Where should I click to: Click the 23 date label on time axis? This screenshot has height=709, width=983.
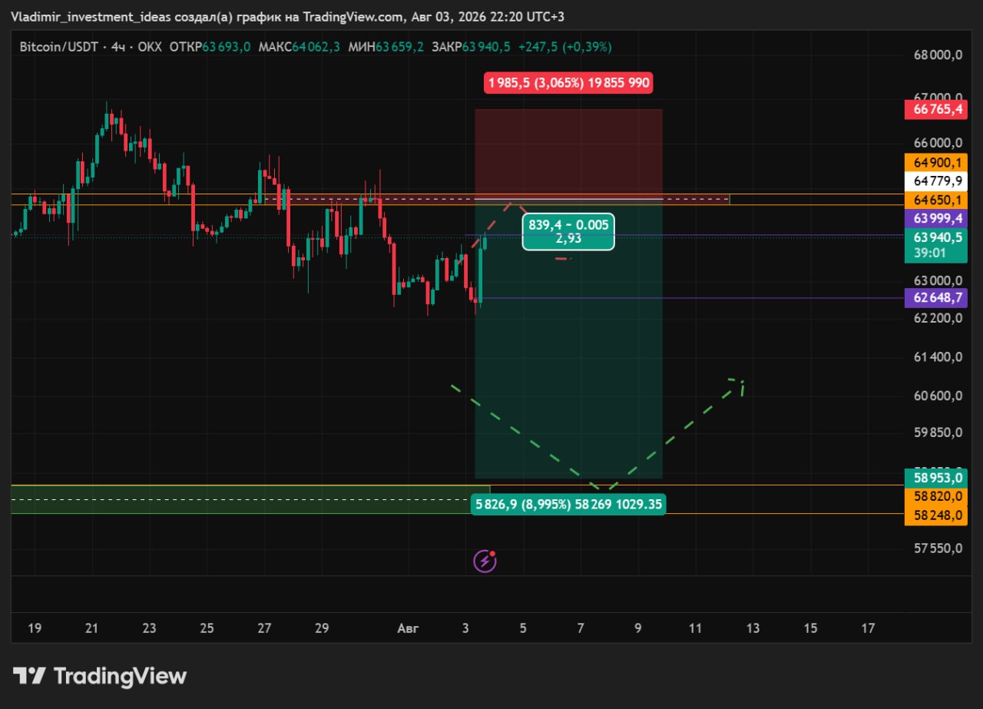(x=150, y=628)
